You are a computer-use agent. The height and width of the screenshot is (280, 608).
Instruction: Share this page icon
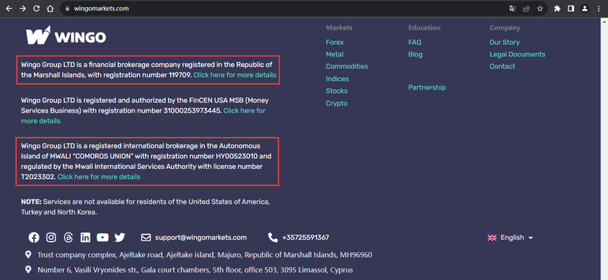pyautogui.click(x=526, y=8)
